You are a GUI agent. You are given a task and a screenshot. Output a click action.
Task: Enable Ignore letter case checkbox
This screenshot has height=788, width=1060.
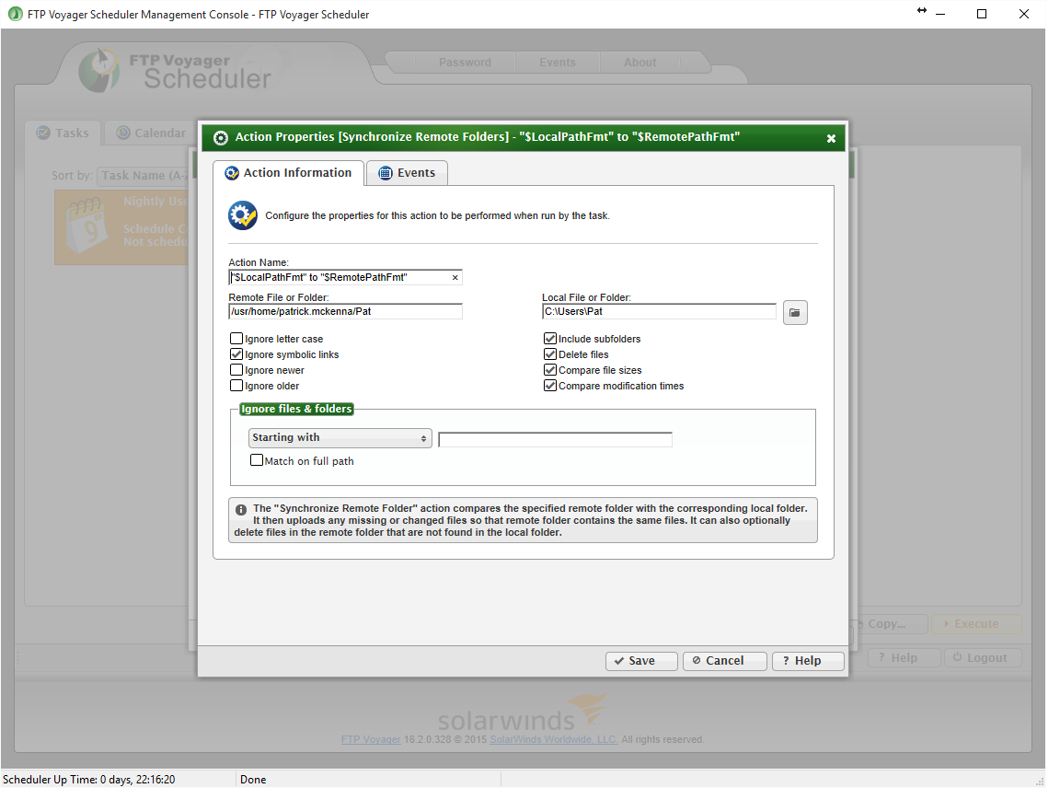point(236,338)
